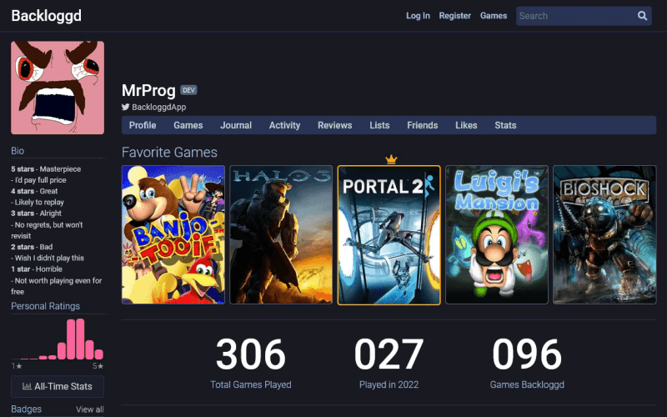Click the search magnifier icon
This screenshot has height=417, width=667.
point(642,16)
